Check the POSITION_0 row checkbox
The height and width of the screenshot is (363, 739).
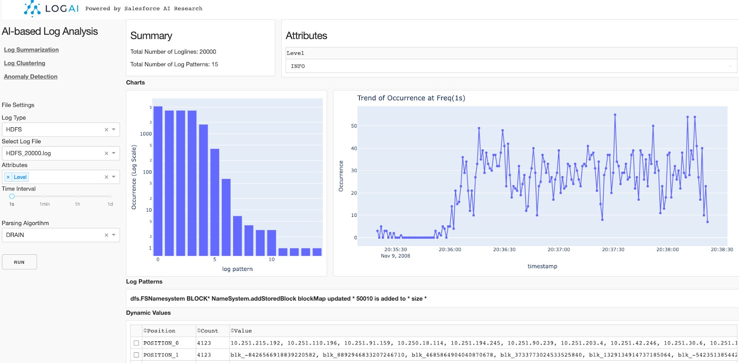(136, 343)
